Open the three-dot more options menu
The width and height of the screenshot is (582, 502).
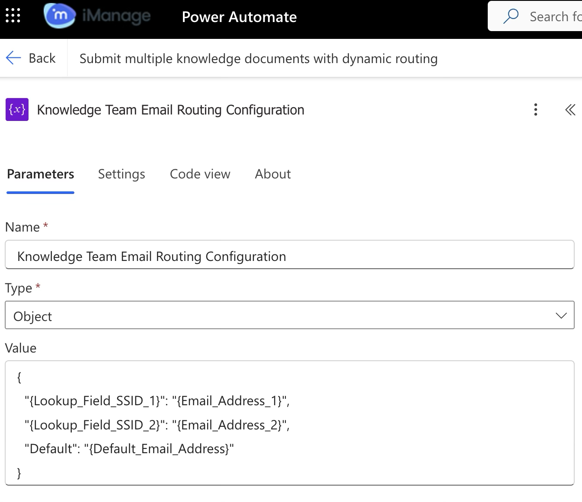point(536,110)
